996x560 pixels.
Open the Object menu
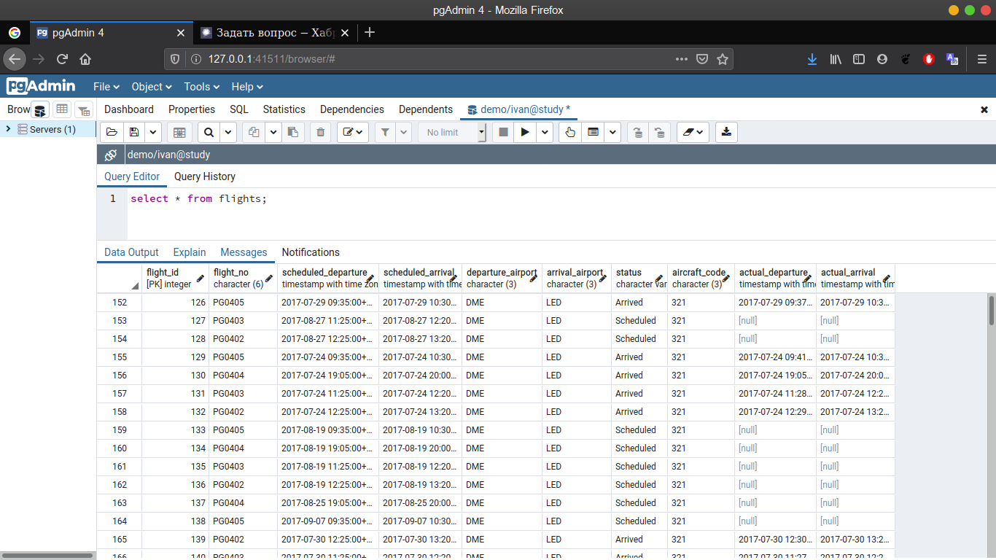point(152,86)
